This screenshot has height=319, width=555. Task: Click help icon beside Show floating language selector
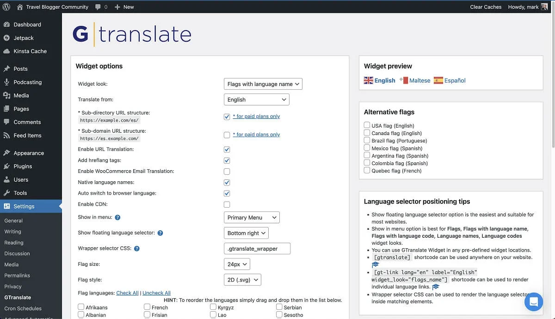point(160,233)
